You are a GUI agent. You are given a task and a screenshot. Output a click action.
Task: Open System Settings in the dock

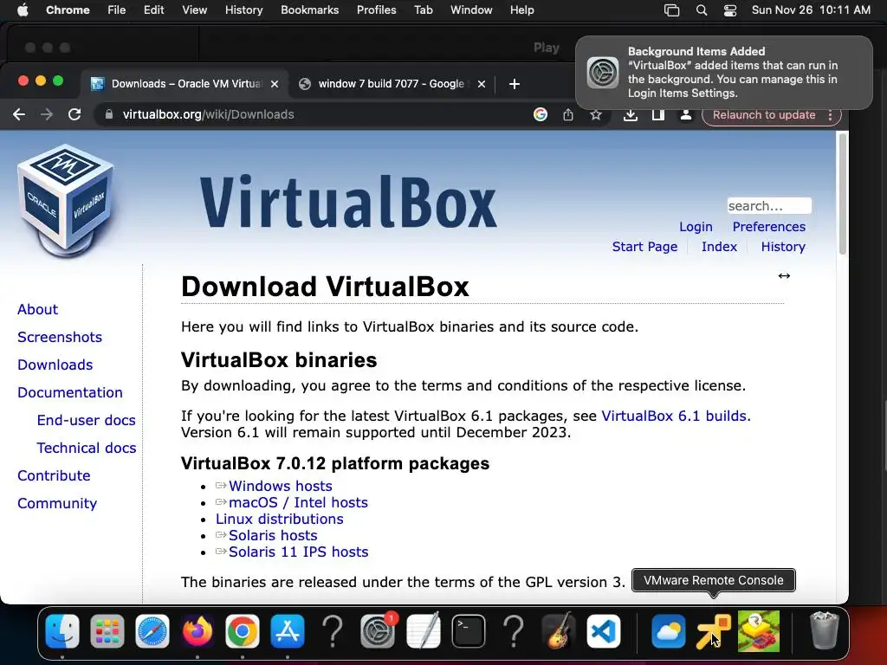[x=378, y=631]
